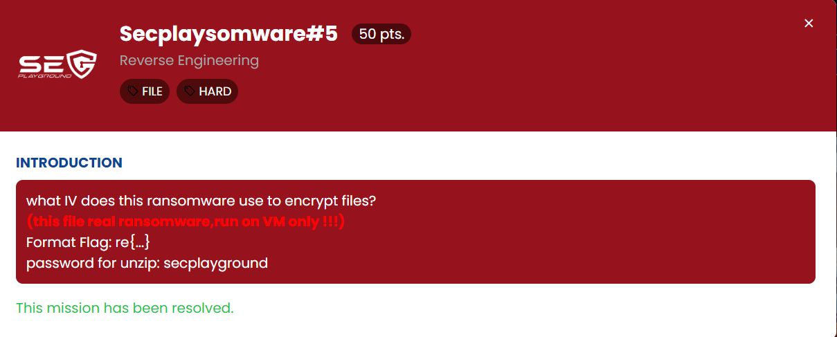
Task: Click the tag icon beside HARD
Action: (189, 91)
